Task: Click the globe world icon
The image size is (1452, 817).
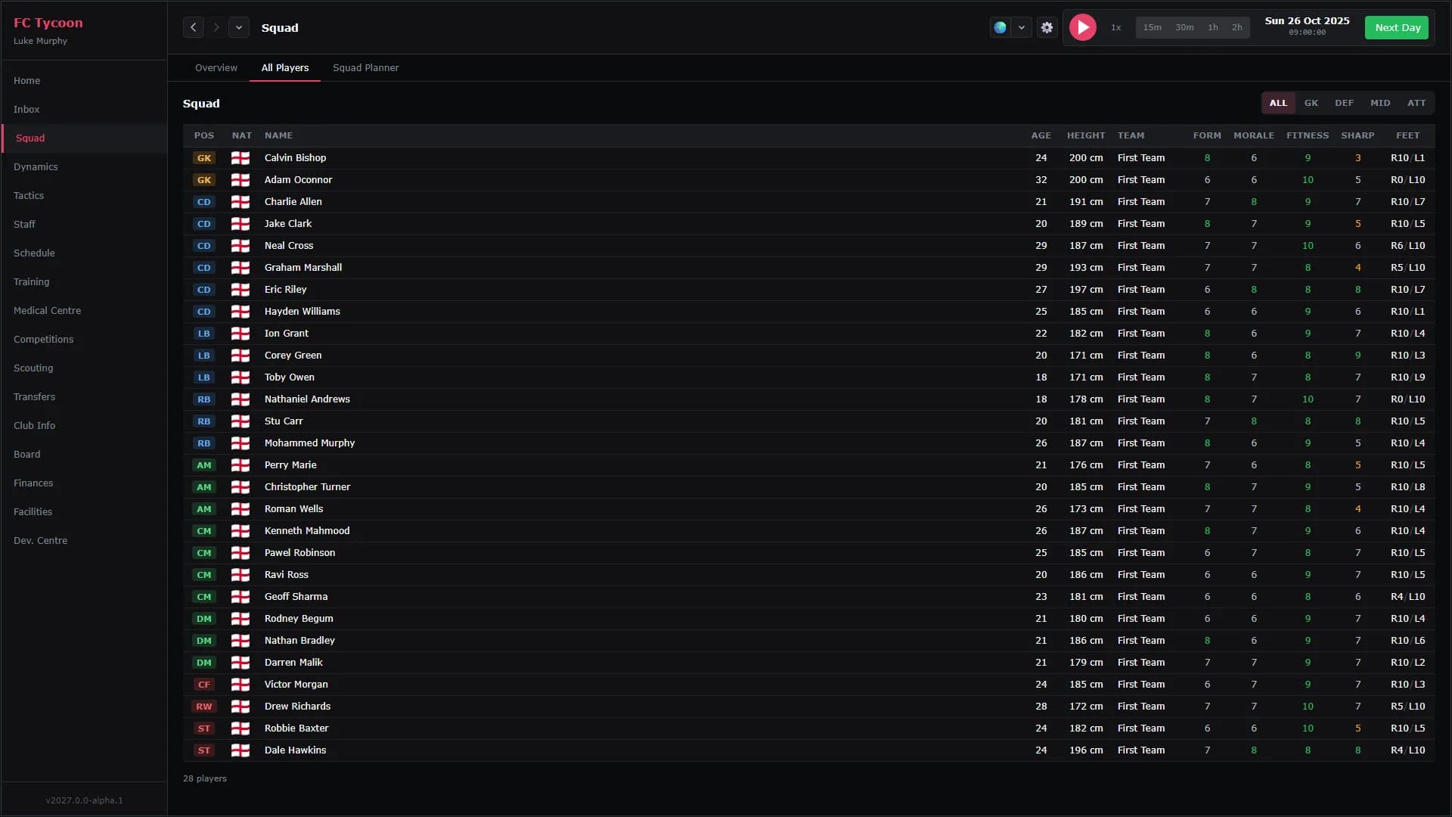Action: tap(1000, 27)
